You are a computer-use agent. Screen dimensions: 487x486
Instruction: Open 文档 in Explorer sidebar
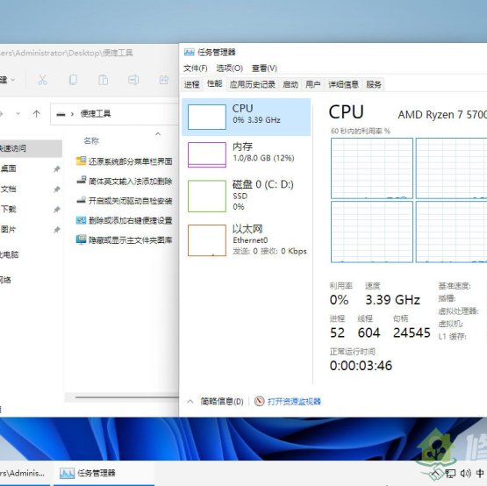tap(9, 189)
